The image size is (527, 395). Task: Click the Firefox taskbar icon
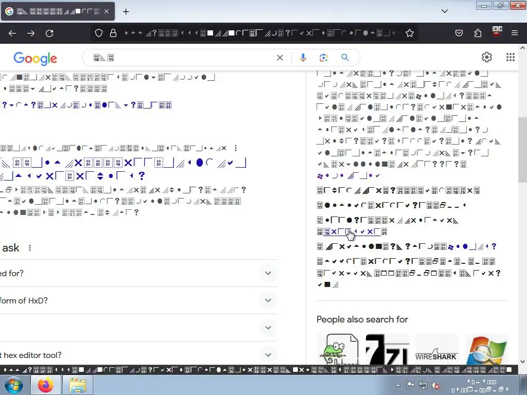point(45,385)
